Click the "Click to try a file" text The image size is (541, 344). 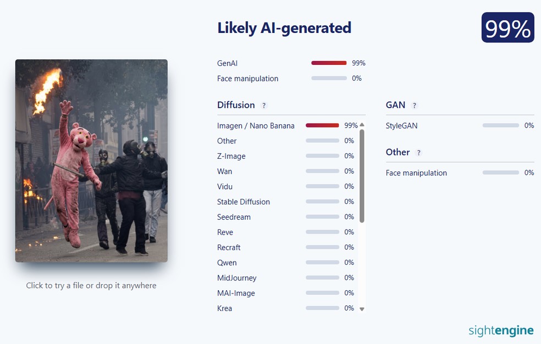click(x=91, y=285)
